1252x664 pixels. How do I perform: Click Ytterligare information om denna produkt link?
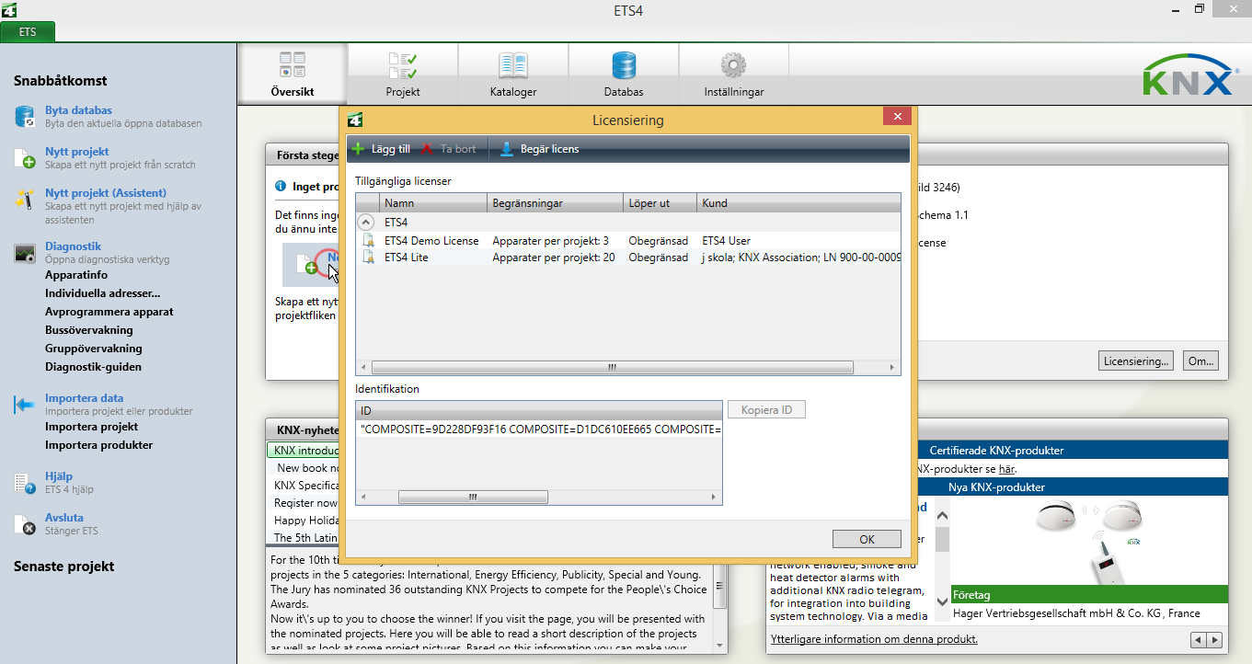coord(874,639)
